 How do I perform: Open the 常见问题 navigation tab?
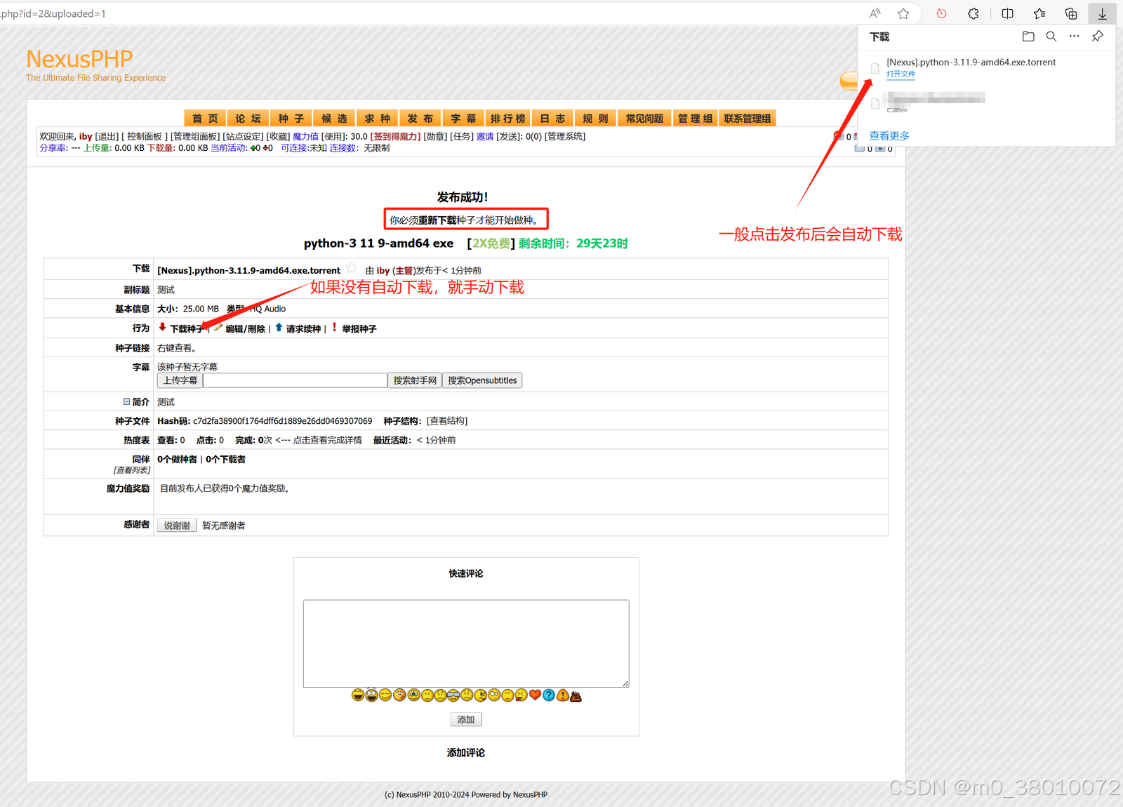644,119
